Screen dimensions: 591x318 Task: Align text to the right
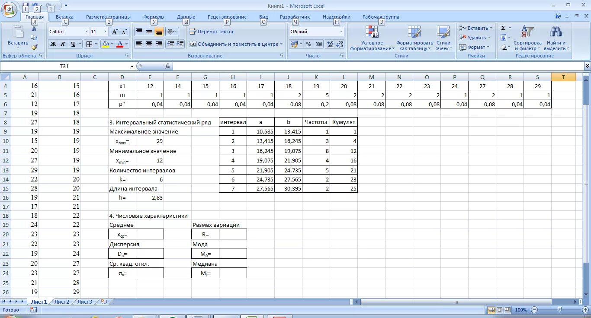click(159, 44)
